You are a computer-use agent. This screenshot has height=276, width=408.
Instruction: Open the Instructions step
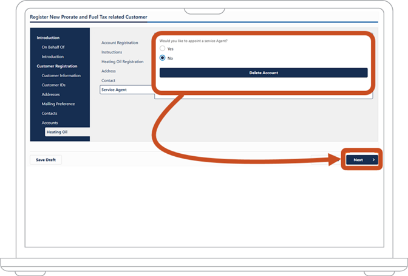[x=112, y=52]
